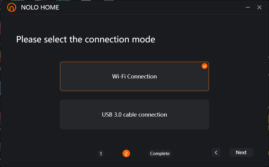The height and width of the screenshot is (167, 269).
Task: Click the NOLO HOME title text
Action: point(40,7)
